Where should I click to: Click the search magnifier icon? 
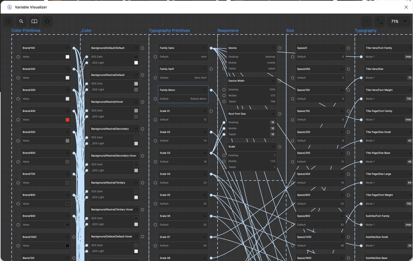coord(21,21)
